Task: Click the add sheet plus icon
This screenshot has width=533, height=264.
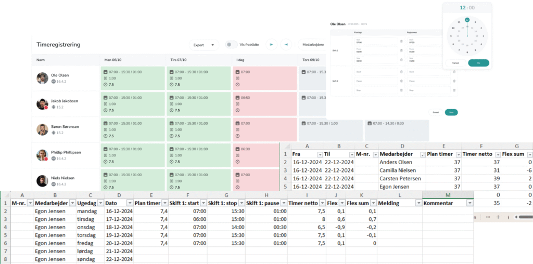Action: (499, 216)
